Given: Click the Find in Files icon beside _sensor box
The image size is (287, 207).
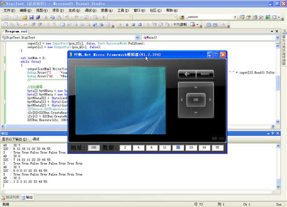Looking at the screenshot, I should [x=182, y=17].
